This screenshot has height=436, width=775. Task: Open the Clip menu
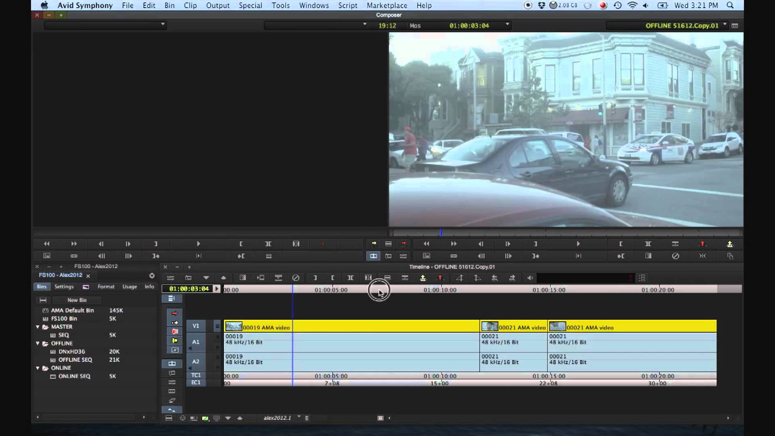click(190, 5)
